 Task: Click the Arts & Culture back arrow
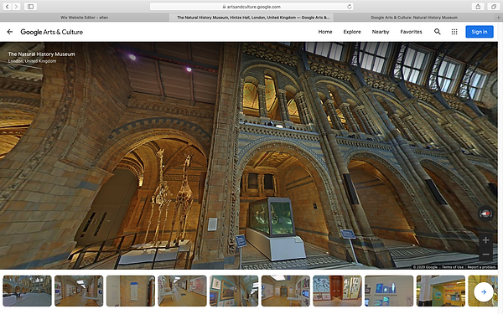(10, 32)
